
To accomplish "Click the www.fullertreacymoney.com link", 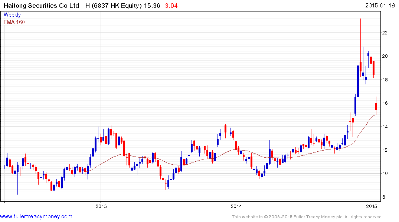I will 36,216.
